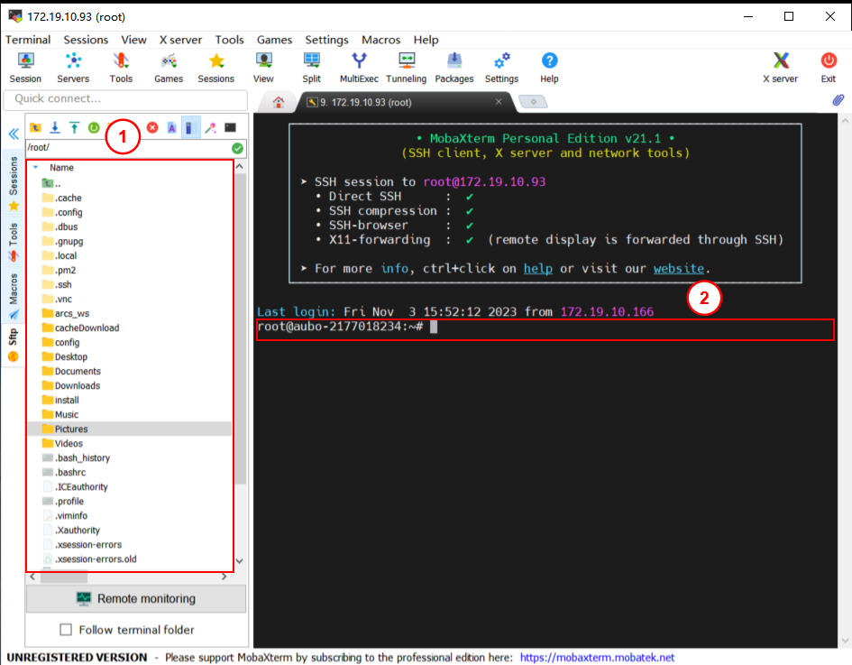Open the Help toolbar icon
The image size is (852, 665).
click(x=549, y=68)
